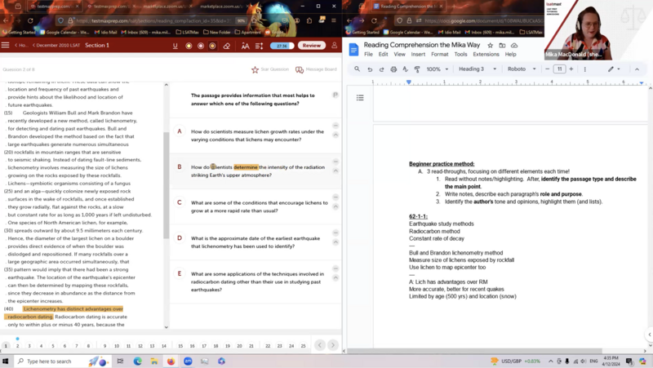Decrease the font size in Docs

547,69
